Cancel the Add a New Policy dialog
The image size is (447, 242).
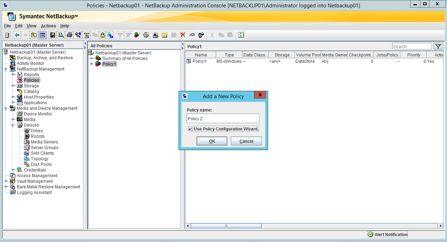[246, 141]
